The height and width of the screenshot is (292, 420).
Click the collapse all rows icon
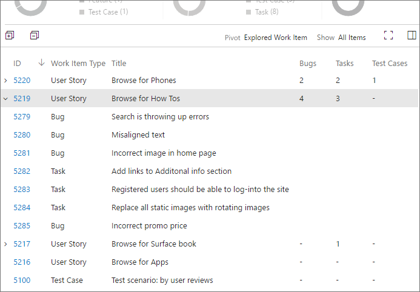click(35, 36)
